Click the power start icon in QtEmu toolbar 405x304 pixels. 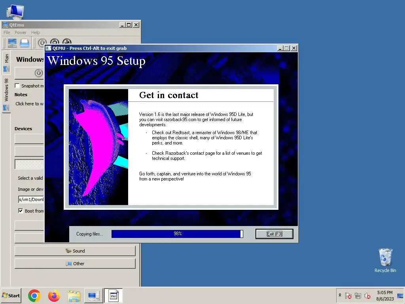(42, 42)
